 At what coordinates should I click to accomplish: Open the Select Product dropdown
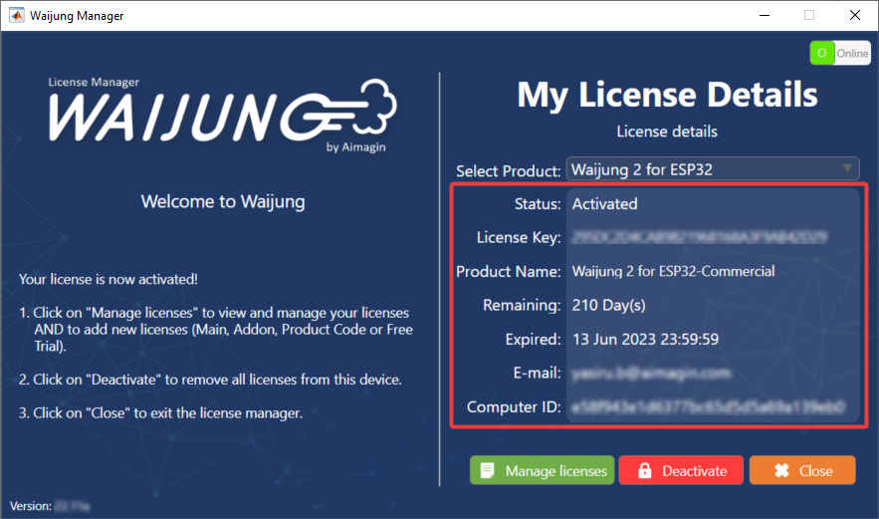click(713, 169)
